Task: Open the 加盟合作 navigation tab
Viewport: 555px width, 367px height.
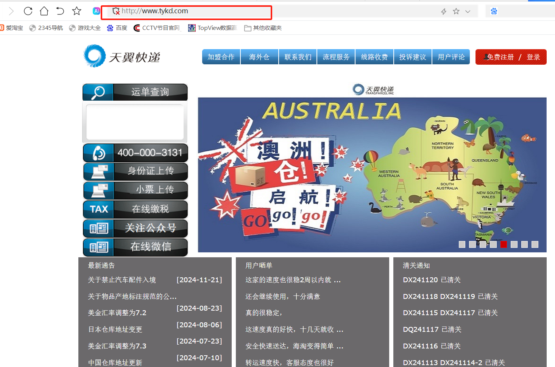Action: [221, 57]
